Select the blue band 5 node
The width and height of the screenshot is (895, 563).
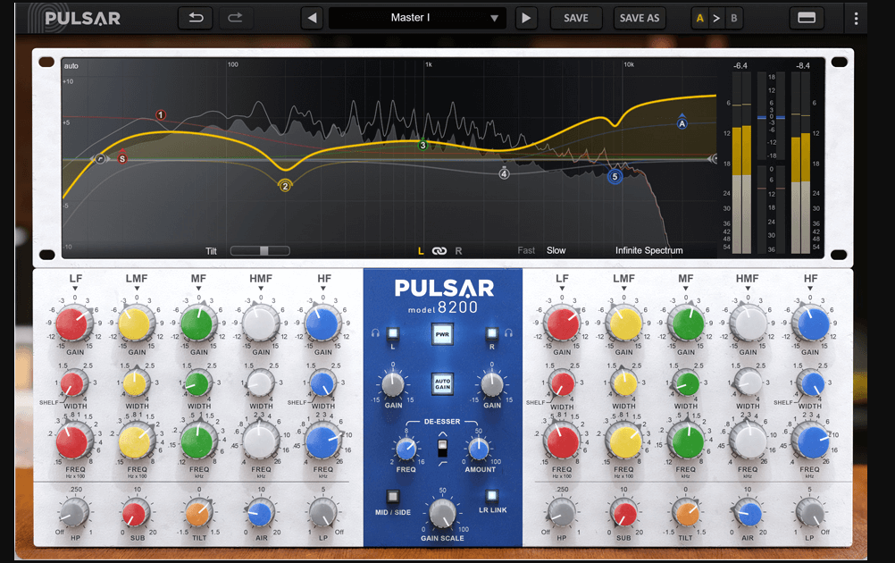615,176
